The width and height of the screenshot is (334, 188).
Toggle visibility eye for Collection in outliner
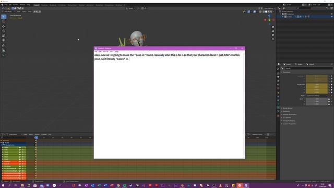331,14
